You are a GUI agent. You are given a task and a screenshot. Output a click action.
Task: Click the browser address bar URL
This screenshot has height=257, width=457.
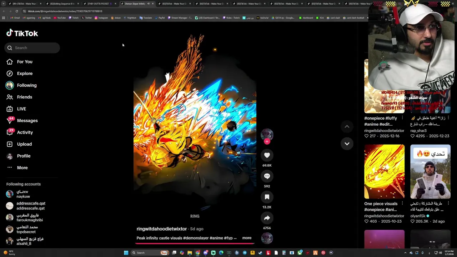pos(65,11)
